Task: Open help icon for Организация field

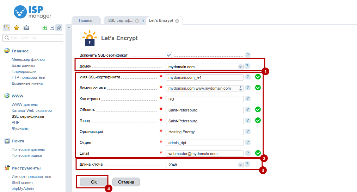Action: click(x=248, y=131)
